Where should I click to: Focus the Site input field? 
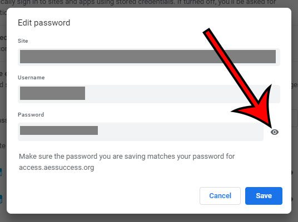[x=149, y=57]
